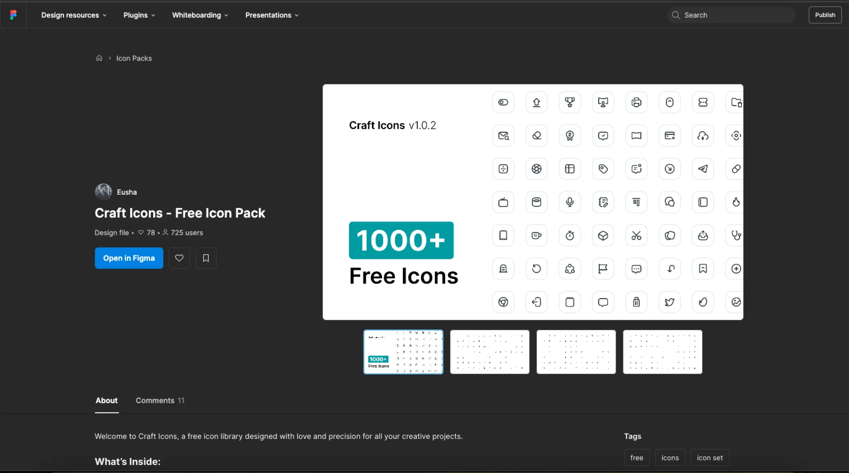The height and width of the screenshot is (473, 849).
Task: Open Eusha's profile avatar
Action: (103, 192)
